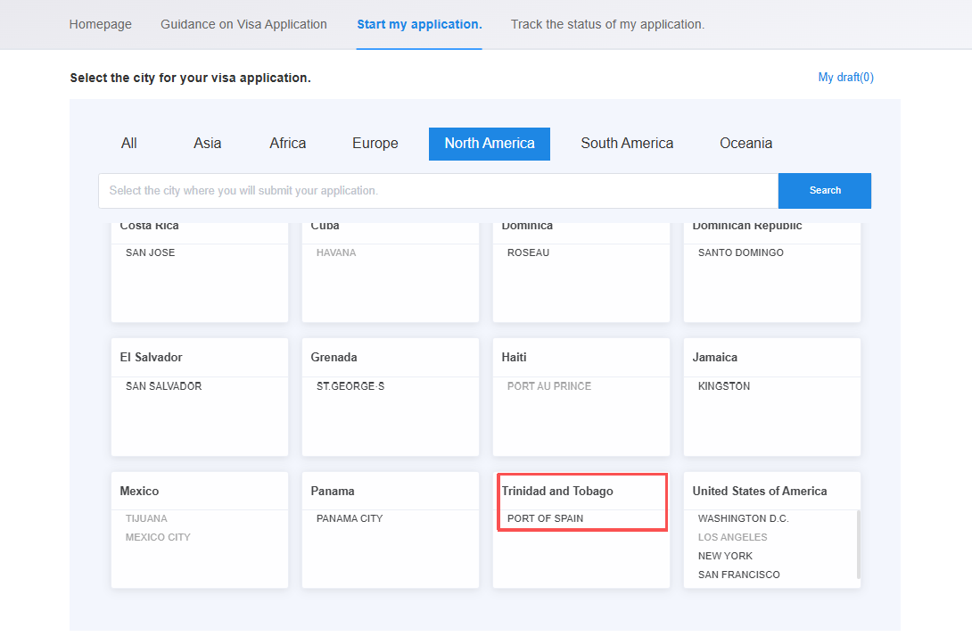Choose HAVANA city

click(x=336, y=252)
